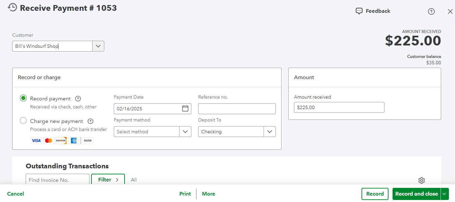This screenshot has height=202, width=455.
Task: Select the Charge new payment radio button
Action: (x=23, y=121)
